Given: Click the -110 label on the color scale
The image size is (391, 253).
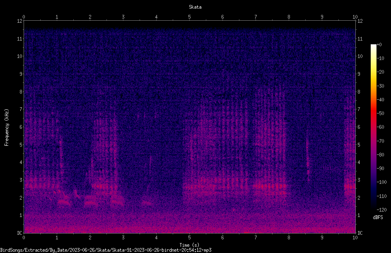Looking at the screenshot, I should tap(382, 196).
